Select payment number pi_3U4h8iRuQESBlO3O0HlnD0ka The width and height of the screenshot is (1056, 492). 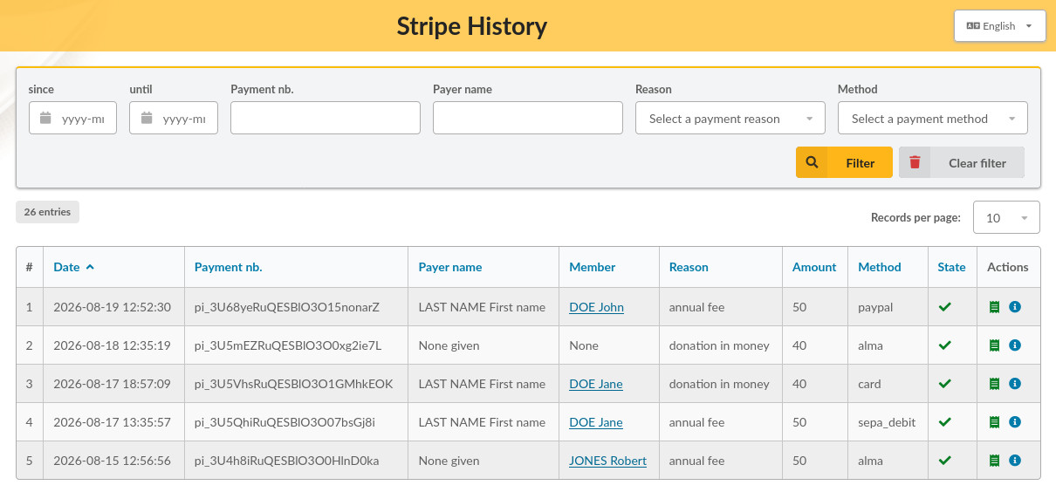287,461
